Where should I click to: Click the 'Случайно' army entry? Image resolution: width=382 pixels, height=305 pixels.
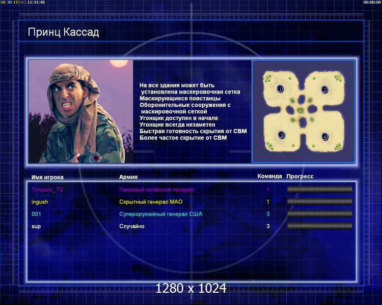tap(132, 226)
